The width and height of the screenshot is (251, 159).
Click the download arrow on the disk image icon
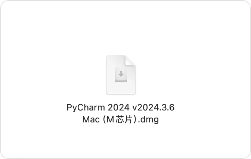(121, 74)
